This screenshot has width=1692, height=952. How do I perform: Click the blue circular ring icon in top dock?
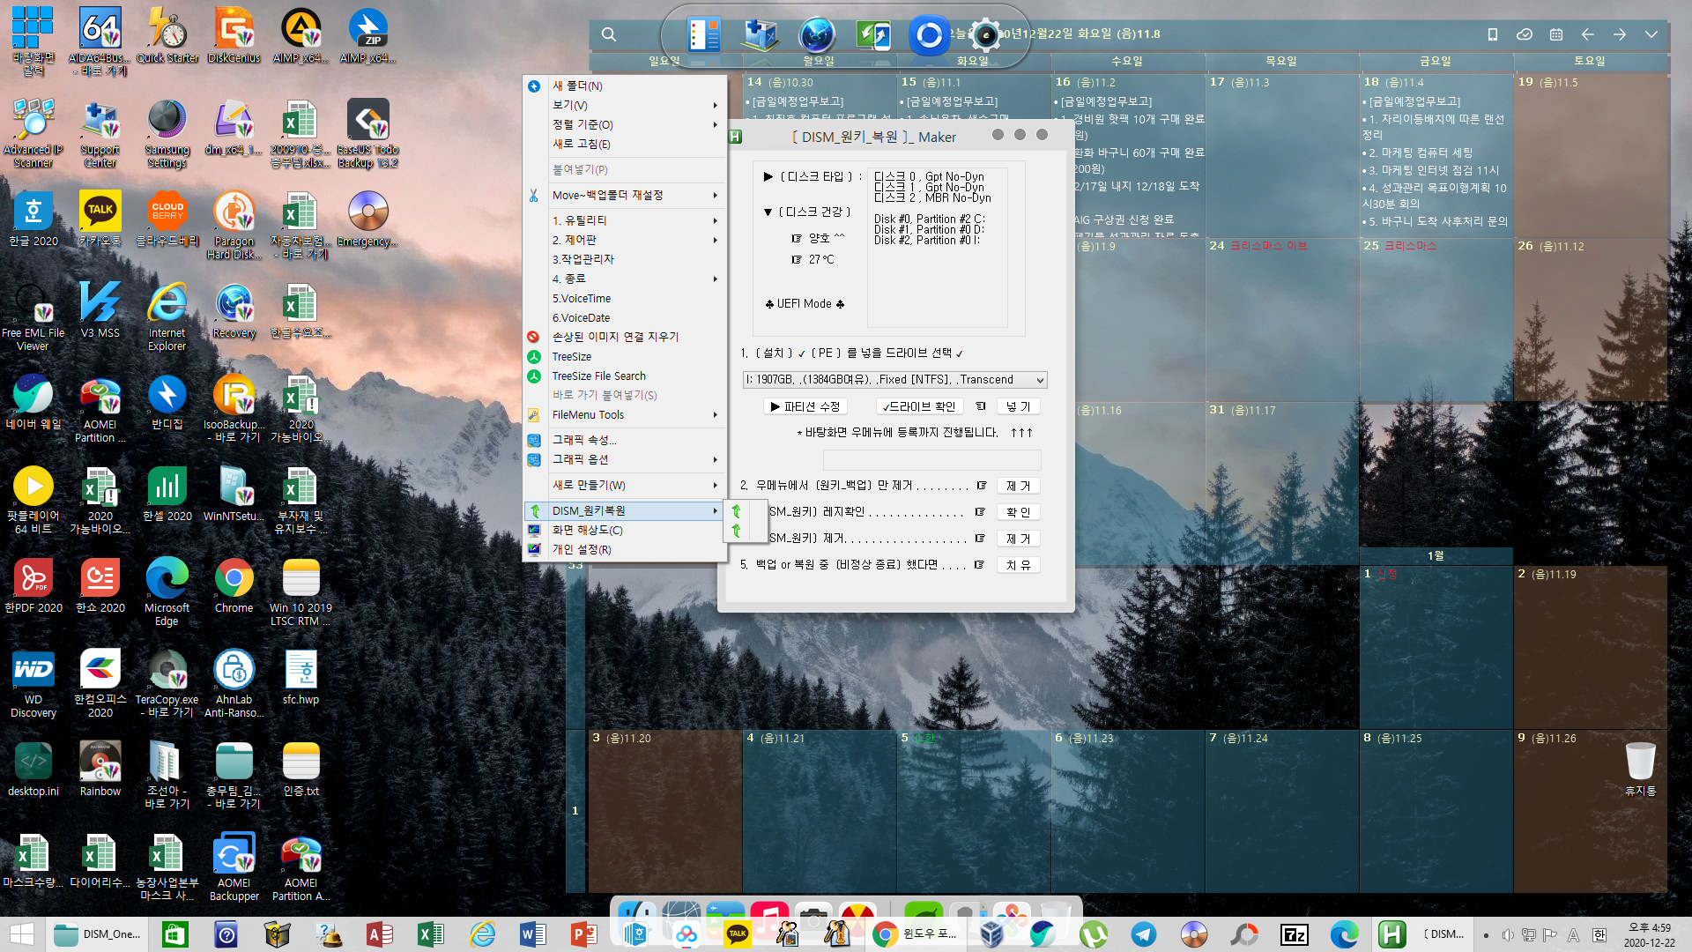[928, 36]
